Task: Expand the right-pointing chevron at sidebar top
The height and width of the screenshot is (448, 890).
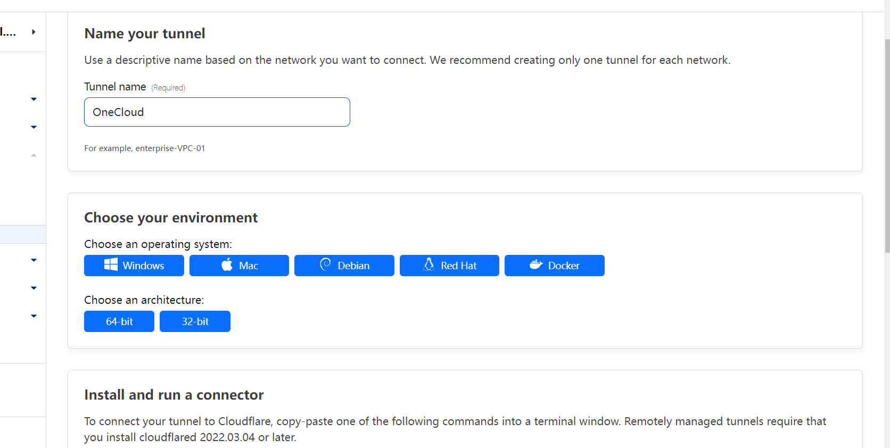Action: pyautogui.click(x=34, y=32)
